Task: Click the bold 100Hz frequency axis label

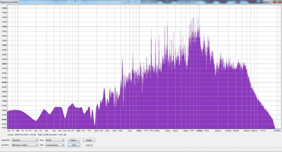Action: tap(139, 130)
